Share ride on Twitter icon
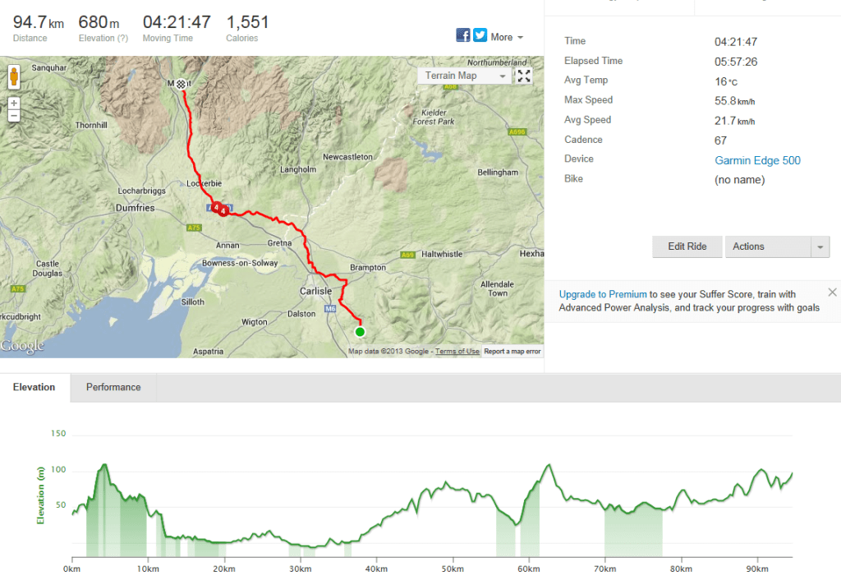 click(x=480, y=35)
